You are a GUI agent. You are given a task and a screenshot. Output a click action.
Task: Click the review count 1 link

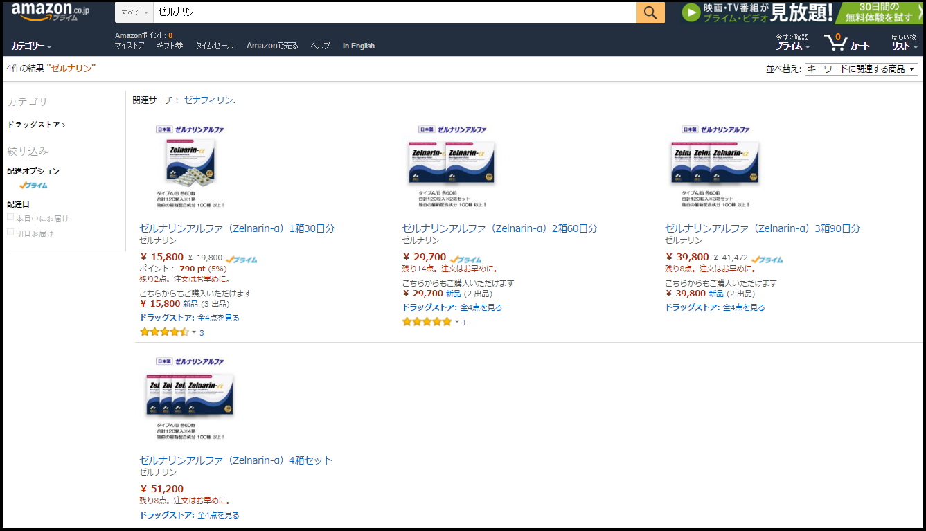click(464, 323)
